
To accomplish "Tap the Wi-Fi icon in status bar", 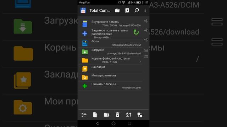I will pos(123,2).
